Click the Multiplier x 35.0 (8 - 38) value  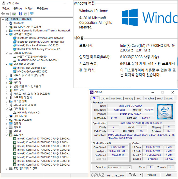click(x=118, y=151)
